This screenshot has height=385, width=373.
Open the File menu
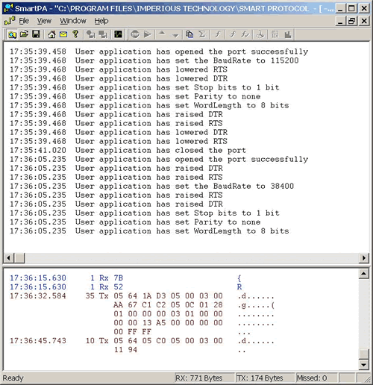pos(24,21)
